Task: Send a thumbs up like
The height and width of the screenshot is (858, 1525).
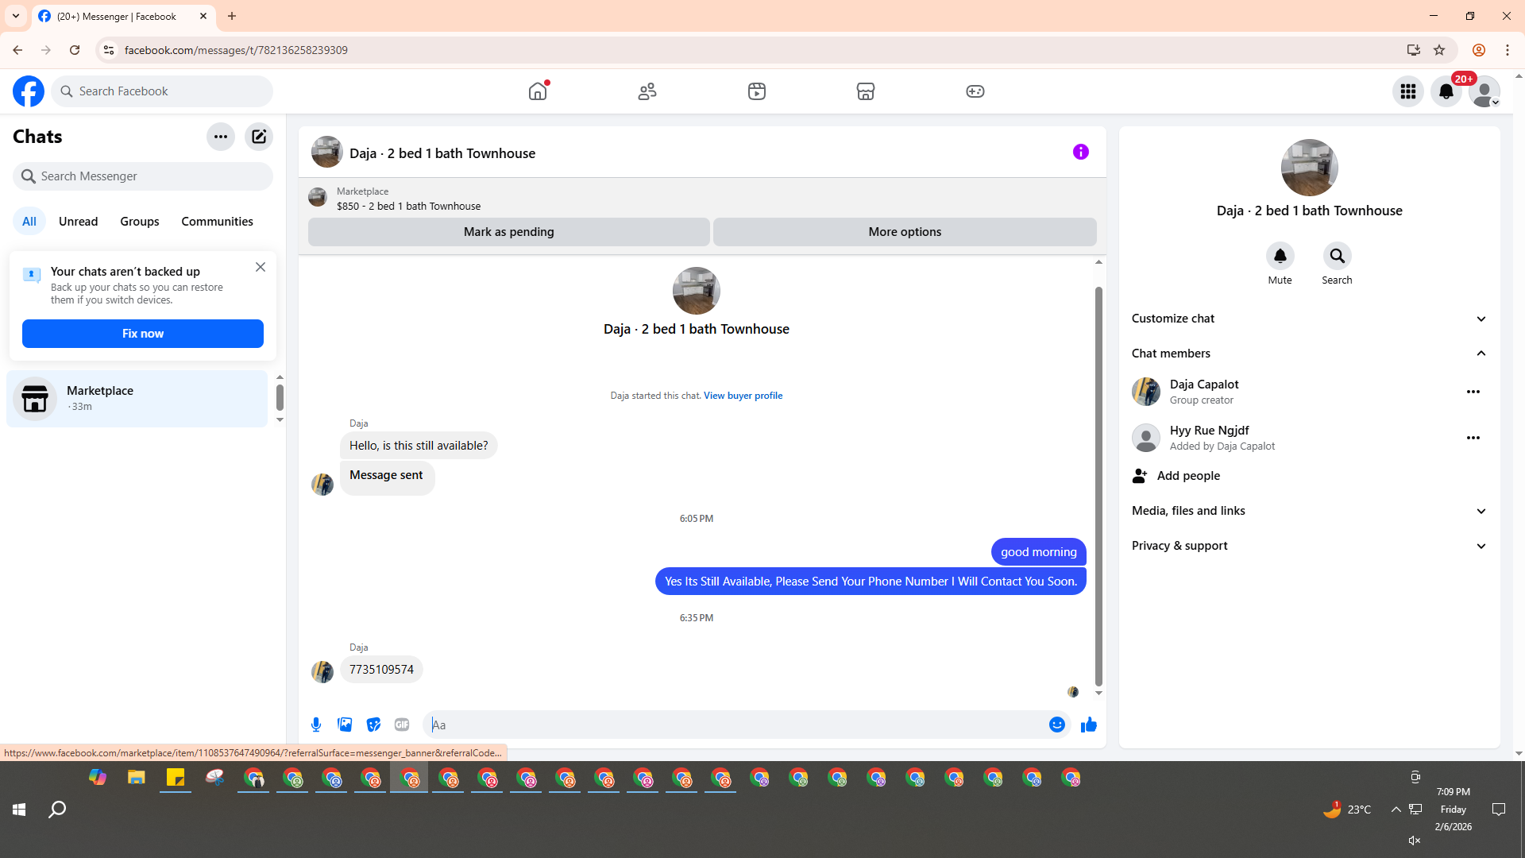Action: (x=1089, y=725)
